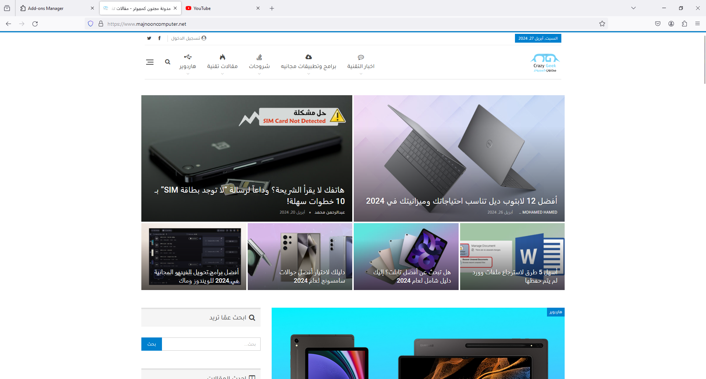Click the search magnifier icon in navbar
The width and height of the screenshot is (706, 379).
coord(167,62)
